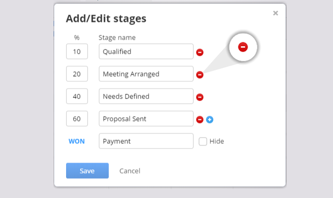The width and height of the screenshot is (333, 198).
Task: Edit the Payment stage name field
Action: coord(146,141)
